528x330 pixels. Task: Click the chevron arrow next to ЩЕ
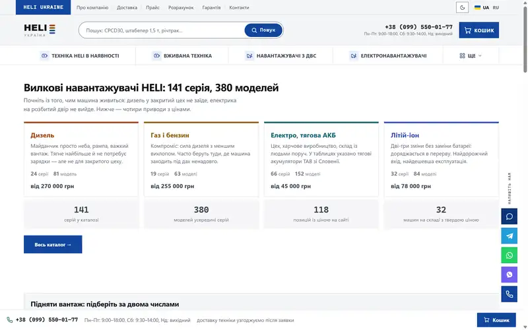pyautogui.click(x=480, y=55)
